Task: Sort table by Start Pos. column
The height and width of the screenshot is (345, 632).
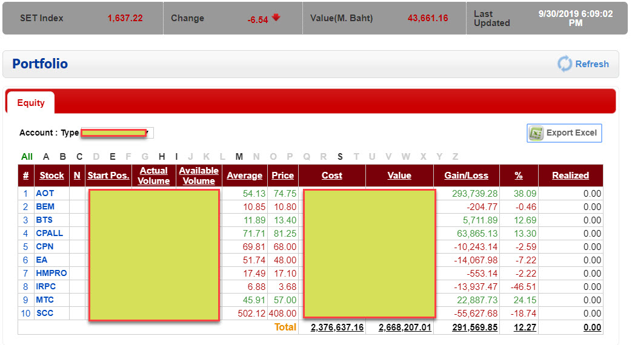Action: click(x=108, y=176)
